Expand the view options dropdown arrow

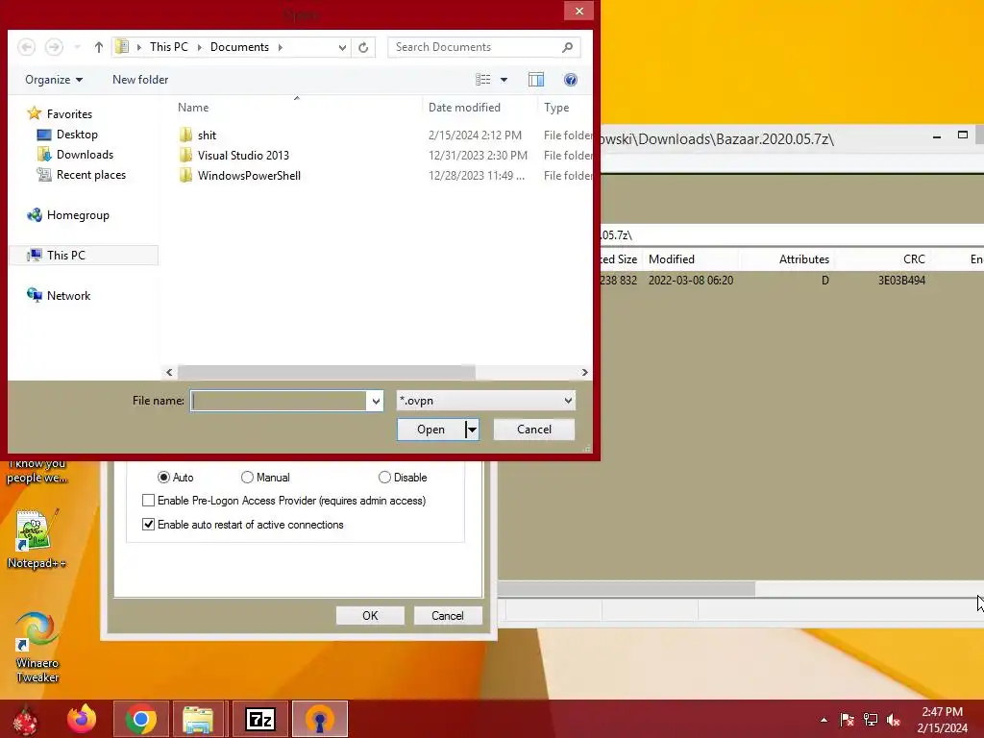[504, 80]
